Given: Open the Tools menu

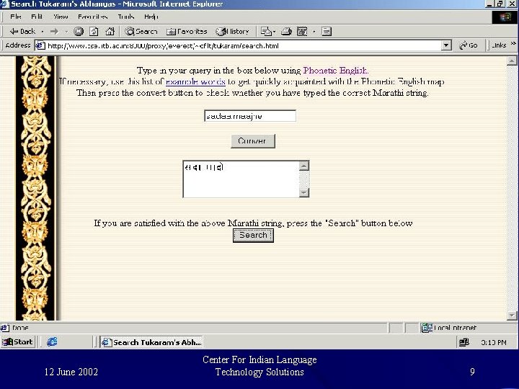Looking at the screenshot, I should (126, 17).
